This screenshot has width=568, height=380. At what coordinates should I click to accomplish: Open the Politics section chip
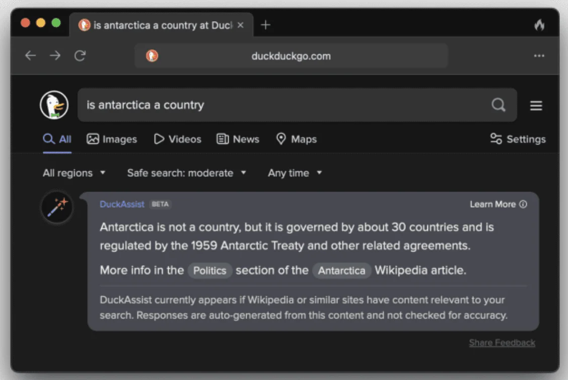pos(210,271)
